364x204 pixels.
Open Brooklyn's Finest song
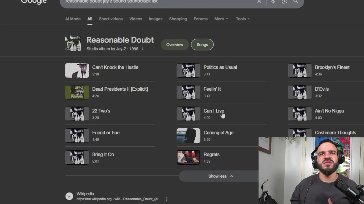(x=332, y=67)
